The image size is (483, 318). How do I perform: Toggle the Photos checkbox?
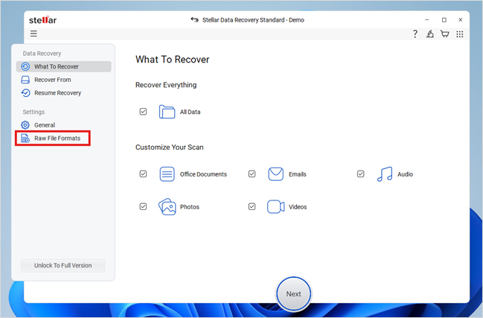[143, 206]
